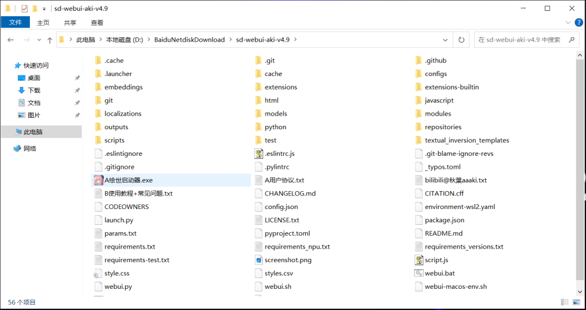Select 网络 network in navigation pane

click(30, 148)
